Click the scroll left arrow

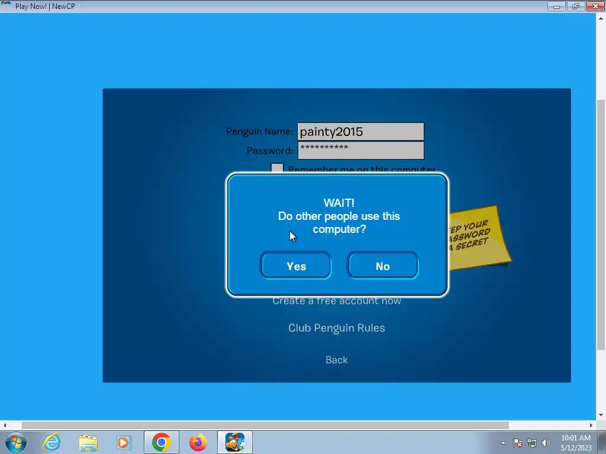[x=5, y=425]
